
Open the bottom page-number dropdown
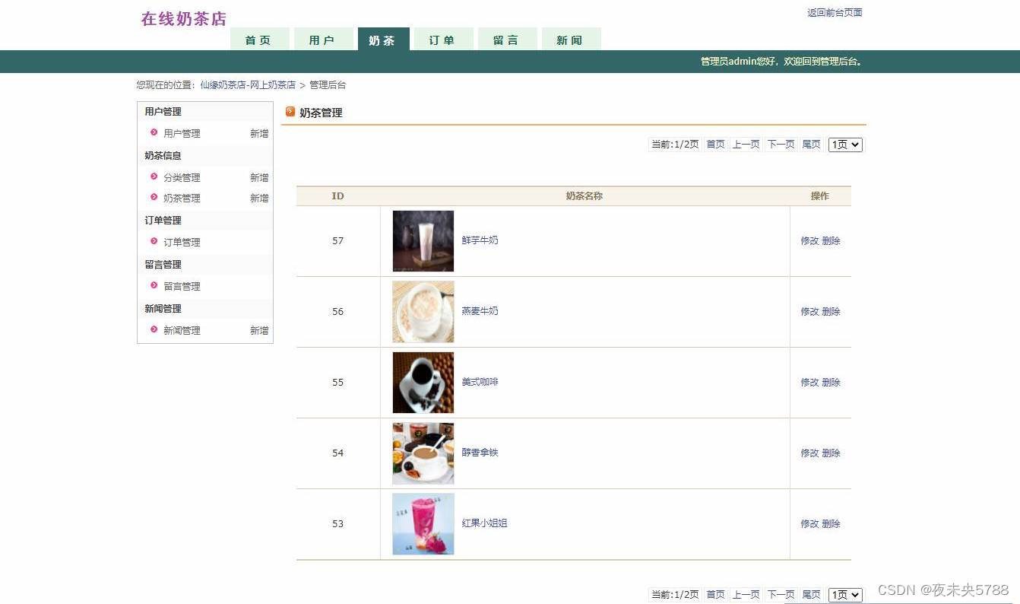pos(845,595)
